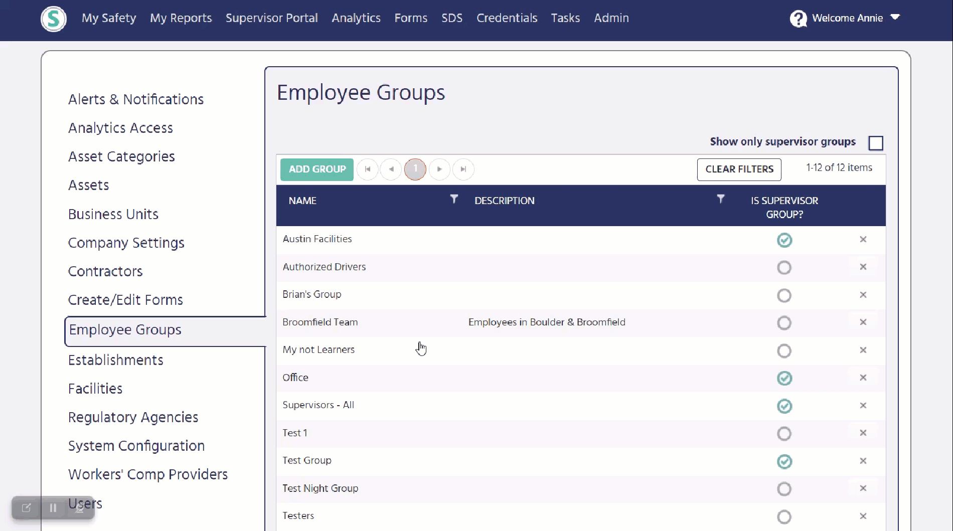
Task: Go back to the previous results page
Action: [391, 169]
